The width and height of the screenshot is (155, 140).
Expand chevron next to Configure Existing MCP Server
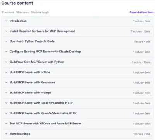coord(6,52)
